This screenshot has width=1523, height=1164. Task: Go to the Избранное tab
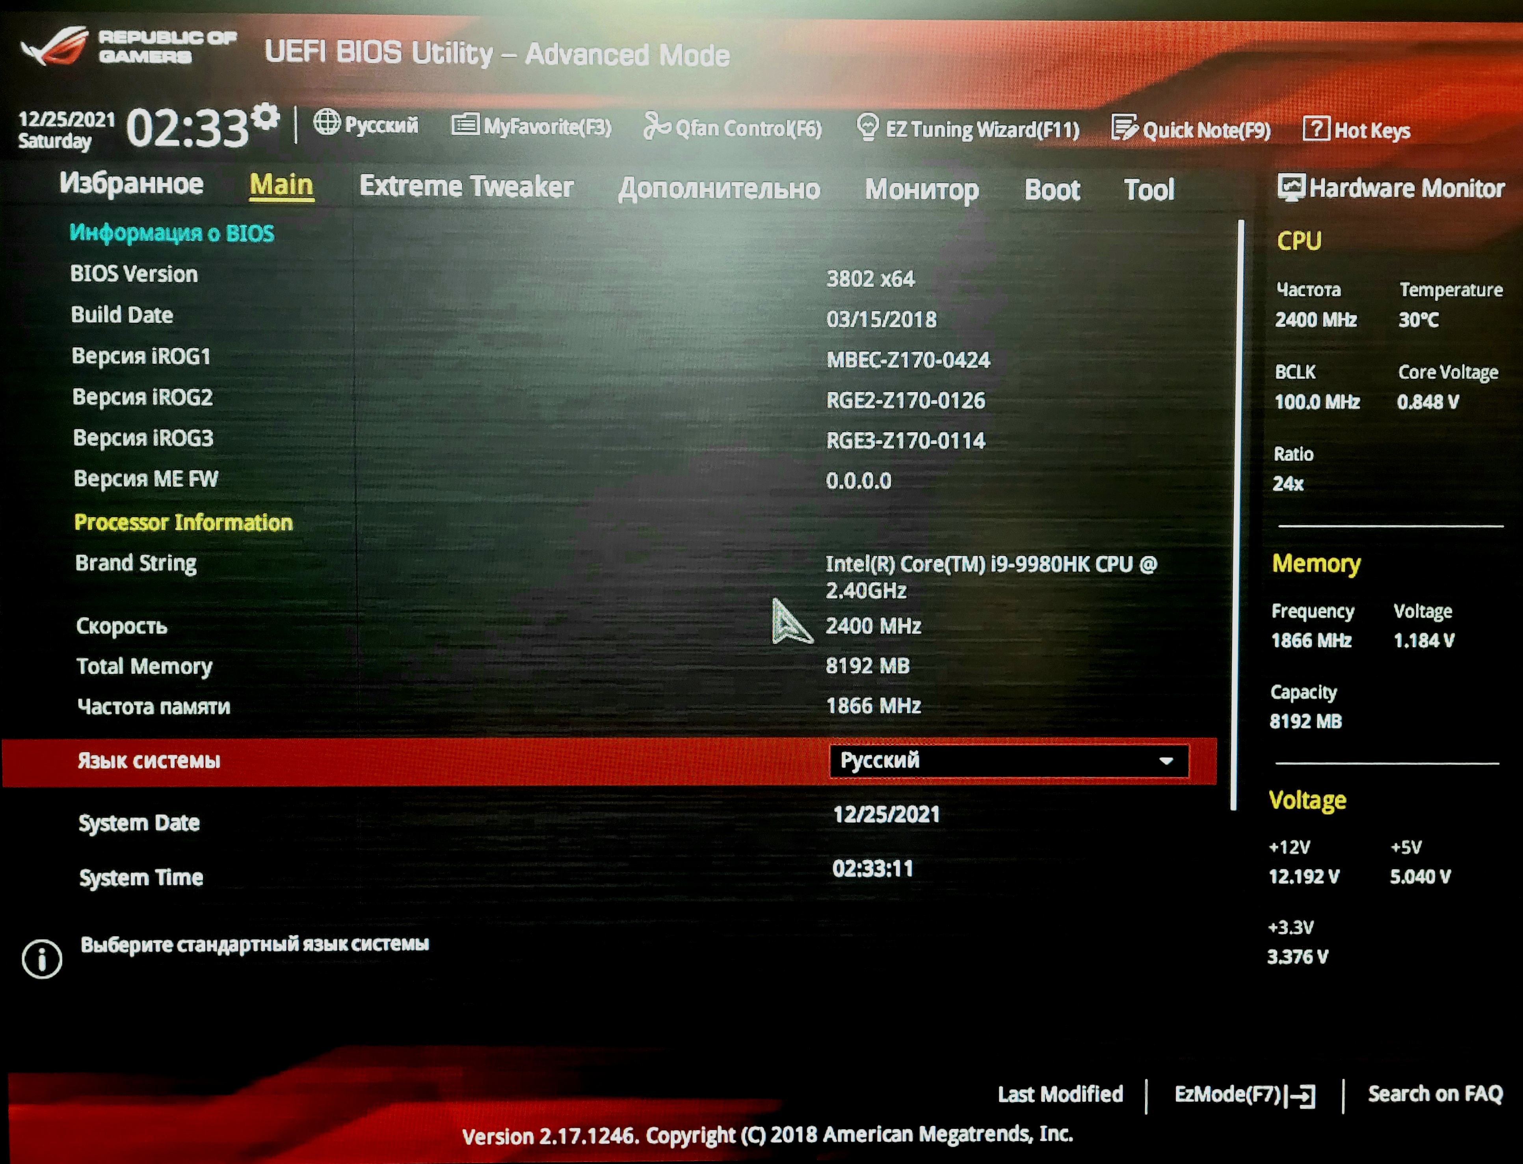131,184
